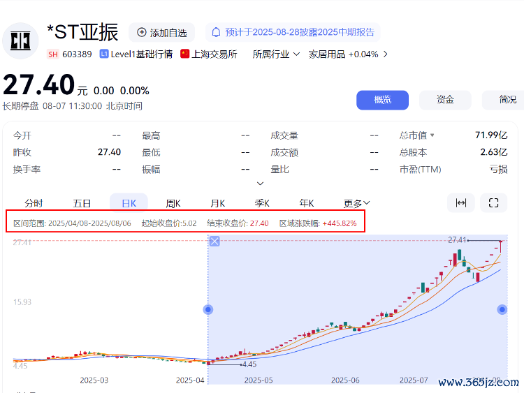Close the range selection with the X icon
Viewport: 524px width, 393px height.
coord(214,241)
